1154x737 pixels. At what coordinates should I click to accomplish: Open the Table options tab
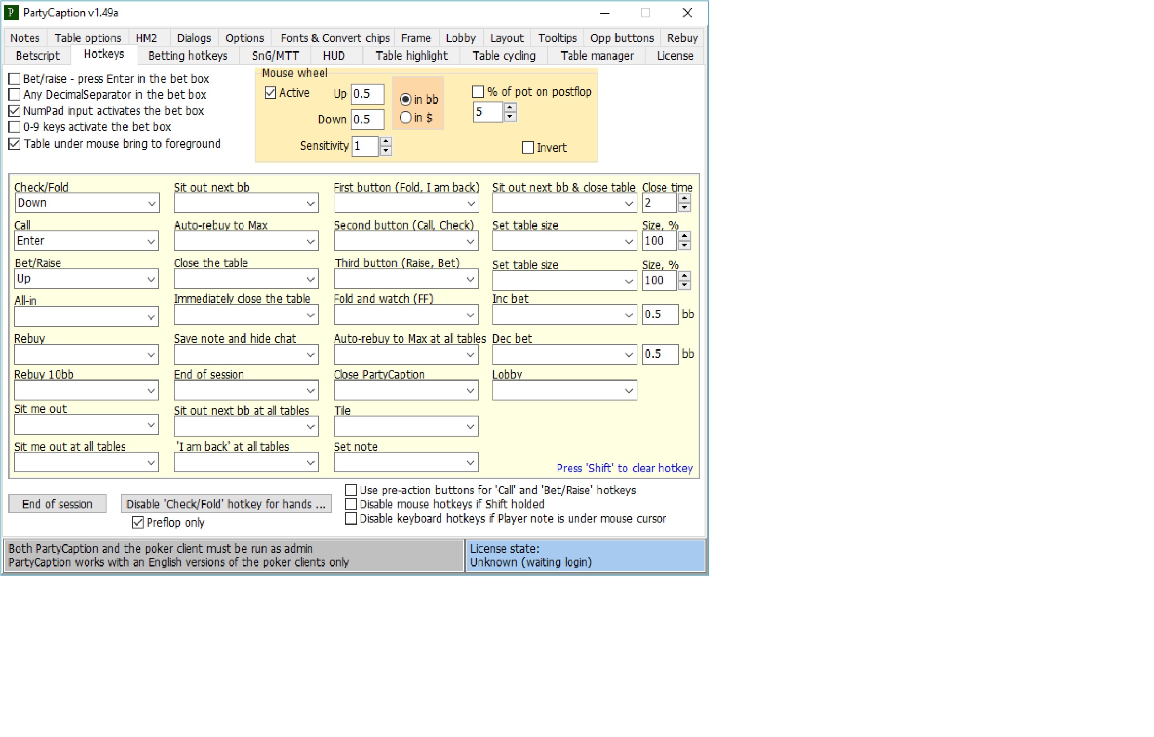(x=88, y=38)
